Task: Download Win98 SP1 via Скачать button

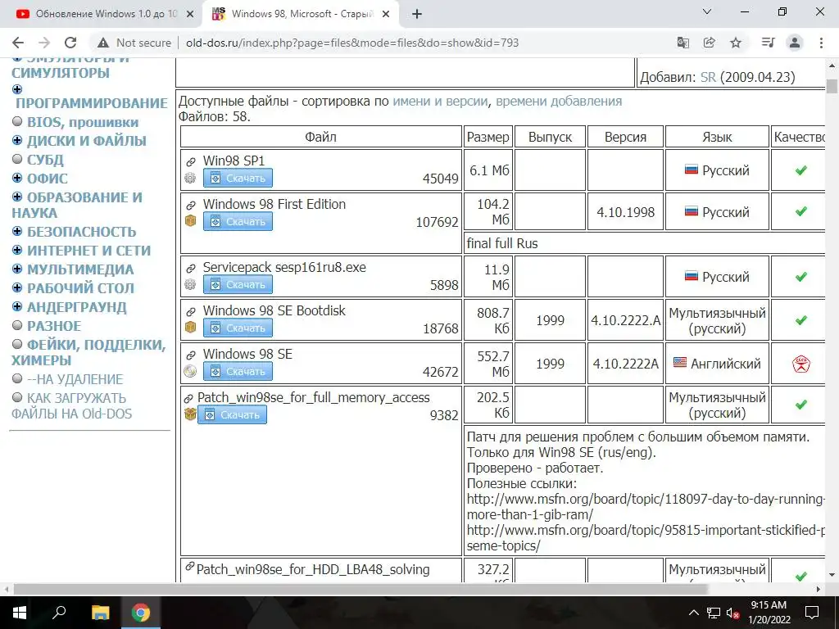Action: [x=238, y=178]
